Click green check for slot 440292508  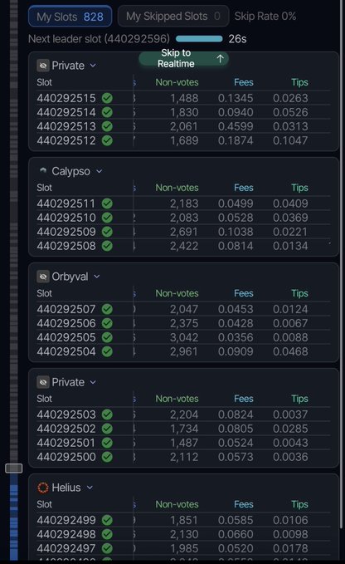[x=107, y=246]
